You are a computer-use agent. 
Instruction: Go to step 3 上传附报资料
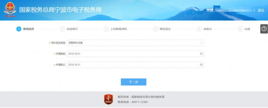[x=115, y=29]
